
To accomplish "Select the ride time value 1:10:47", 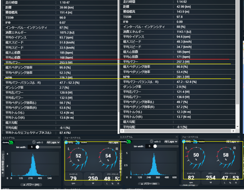I will (65, 3).
